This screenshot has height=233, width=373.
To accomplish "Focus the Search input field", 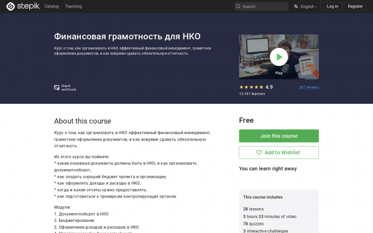I will (x=261, y=6).
